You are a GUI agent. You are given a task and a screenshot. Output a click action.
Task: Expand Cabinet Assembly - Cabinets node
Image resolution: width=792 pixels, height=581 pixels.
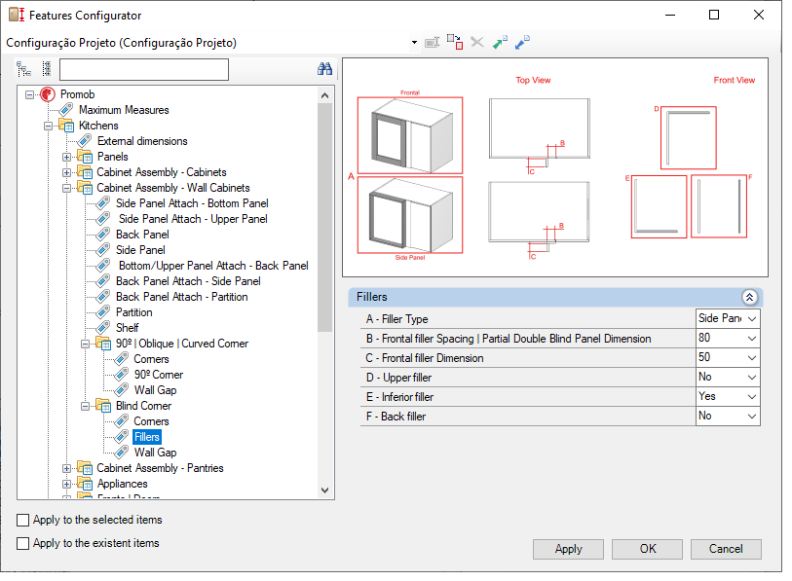pyautogui.click(x=66, y=172)
